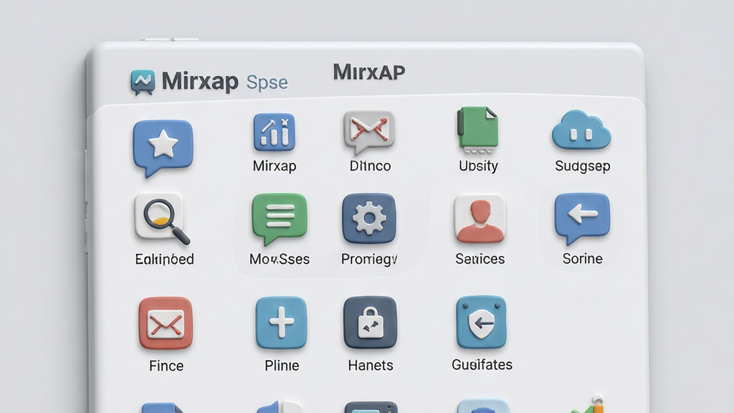Open the Sudgsep cloud icon
This screenshot has width=734, height=413.
[581, 130]
